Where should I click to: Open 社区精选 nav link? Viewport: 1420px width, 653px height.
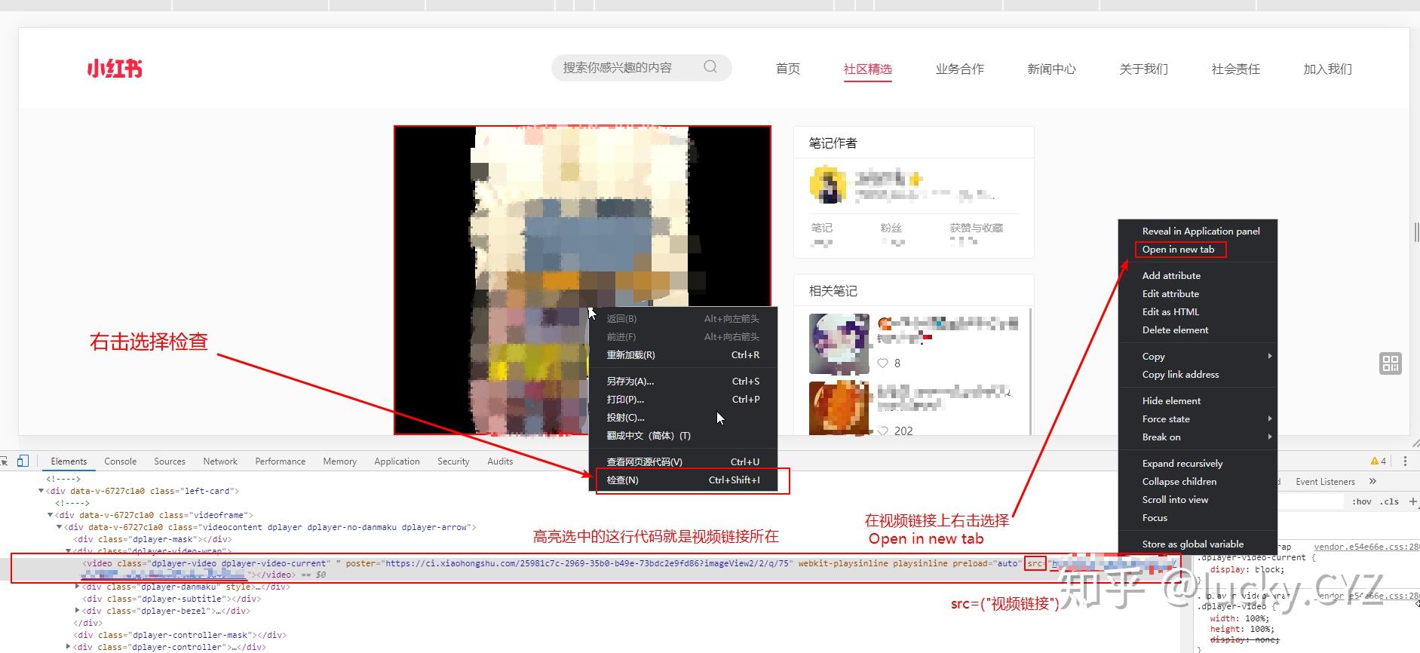[x=868, y=69]
